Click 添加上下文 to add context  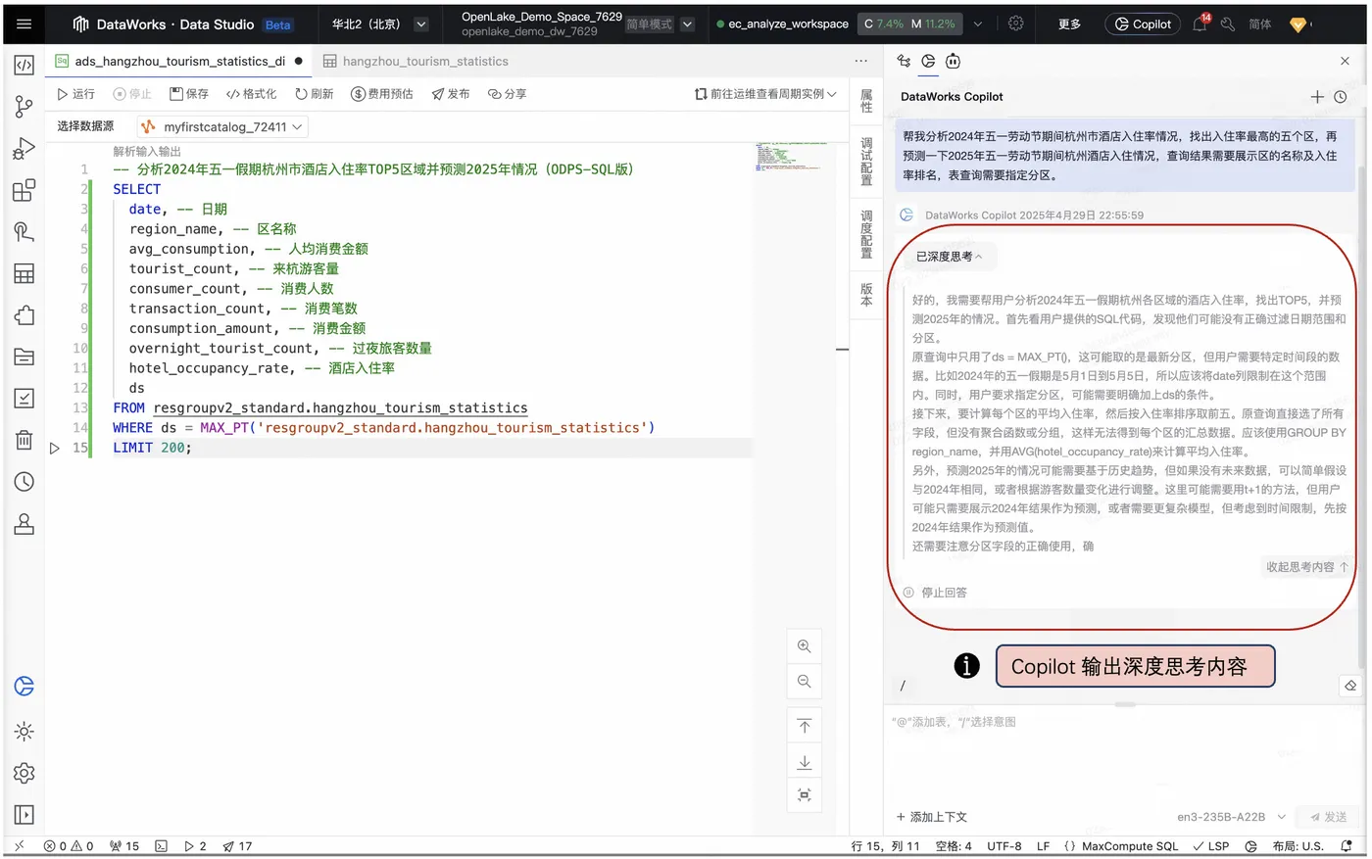click(931, 817)
